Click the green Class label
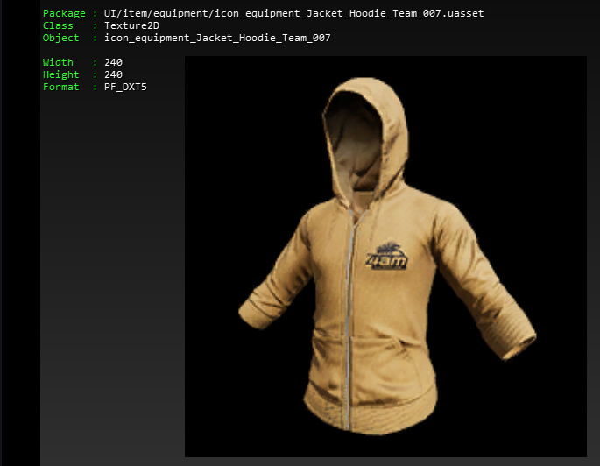This screenshot has height=466, width=600. click(58, 26)
